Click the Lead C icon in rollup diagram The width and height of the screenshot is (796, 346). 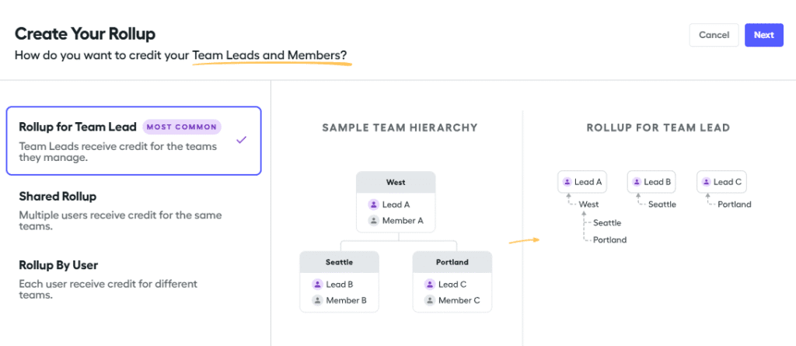click(705, 182)
